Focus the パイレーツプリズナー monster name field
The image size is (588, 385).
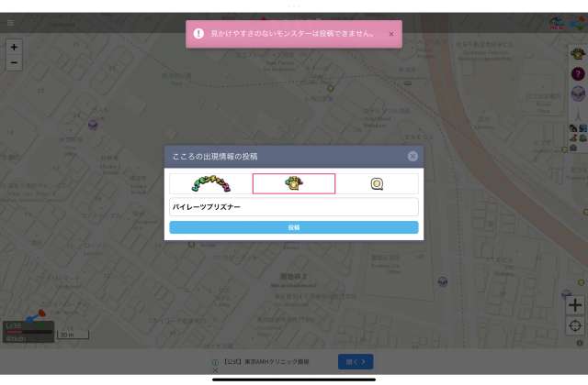pos(294,207)
